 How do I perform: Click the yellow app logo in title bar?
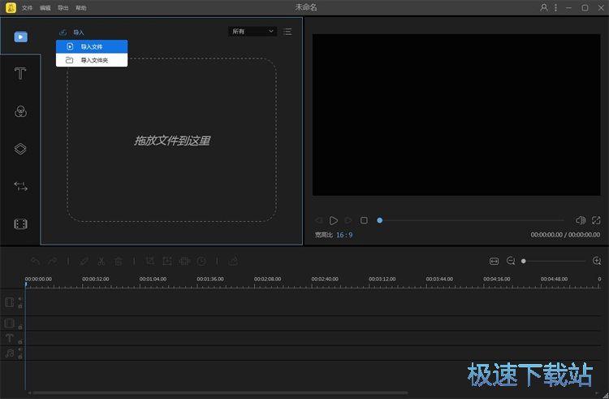coord(11,7)
